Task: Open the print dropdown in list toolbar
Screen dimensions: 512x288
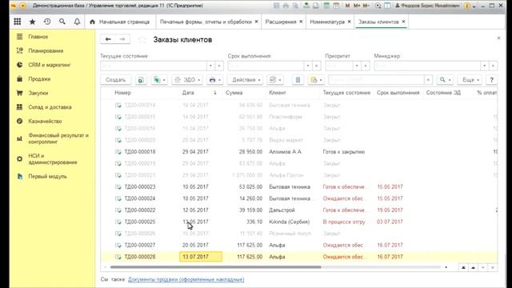Action: pyautogui.click(x=215, y=80)
